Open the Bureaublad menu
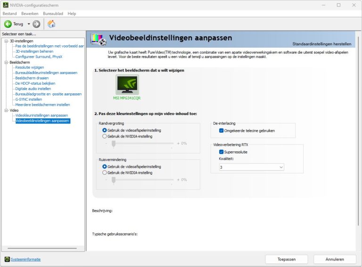 click(53, 14)
